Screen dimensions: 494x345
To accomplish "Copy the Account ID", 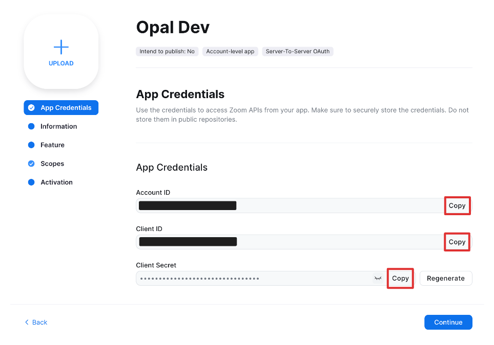I will click(x=457, y=206).
